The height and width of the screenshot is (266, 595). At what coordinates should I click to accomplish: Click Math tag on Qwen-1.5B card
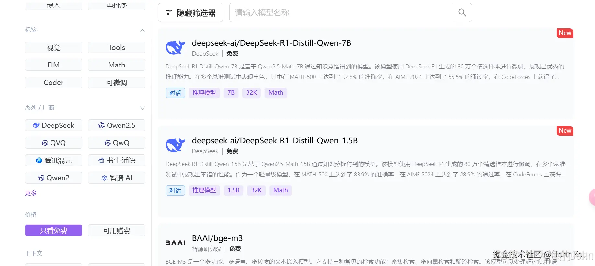coord(280,190)
